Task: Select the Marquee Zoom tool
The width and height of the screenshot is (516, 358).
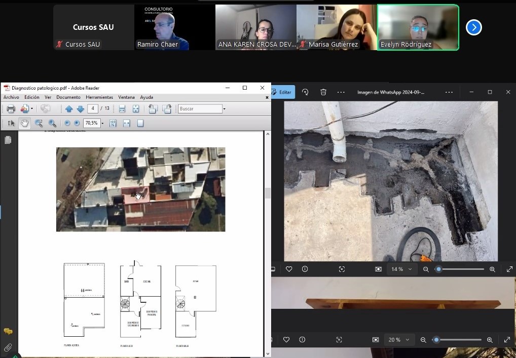Action: (x=39, y=123)
